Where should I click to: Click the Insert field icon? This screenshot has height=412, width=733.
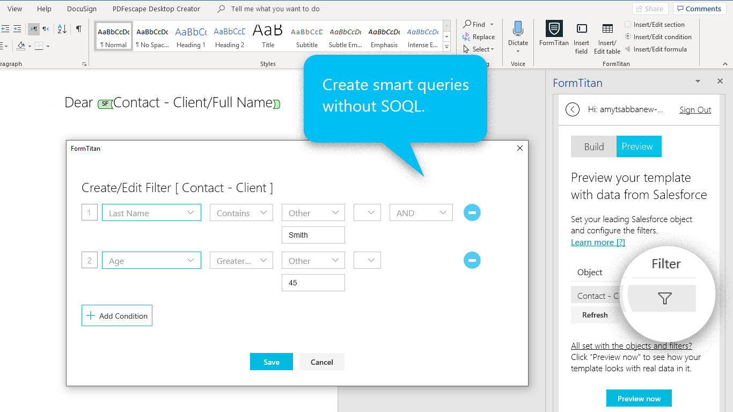click(581, 29)
